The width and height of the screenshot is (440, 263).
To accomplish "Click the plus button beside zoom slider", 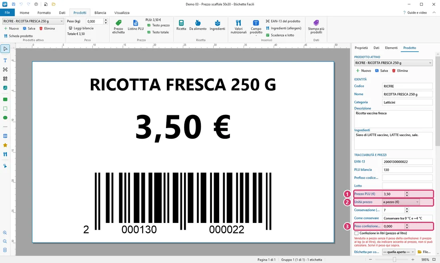I will click(x=413, y=260).
